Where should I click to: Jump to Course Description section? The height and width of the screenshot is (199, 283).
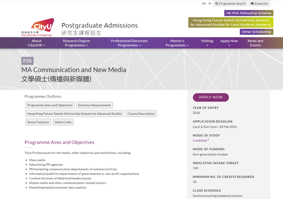141,114
